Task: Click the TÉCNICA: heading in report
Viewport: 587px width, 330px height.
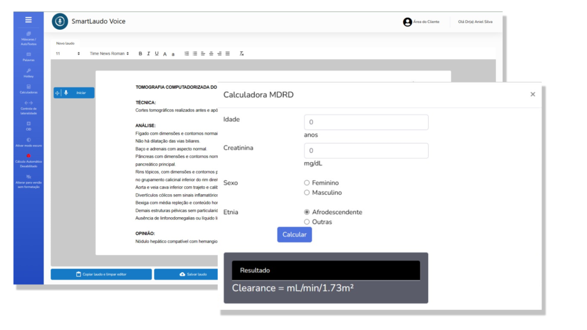Action: (x=146, y=103)
